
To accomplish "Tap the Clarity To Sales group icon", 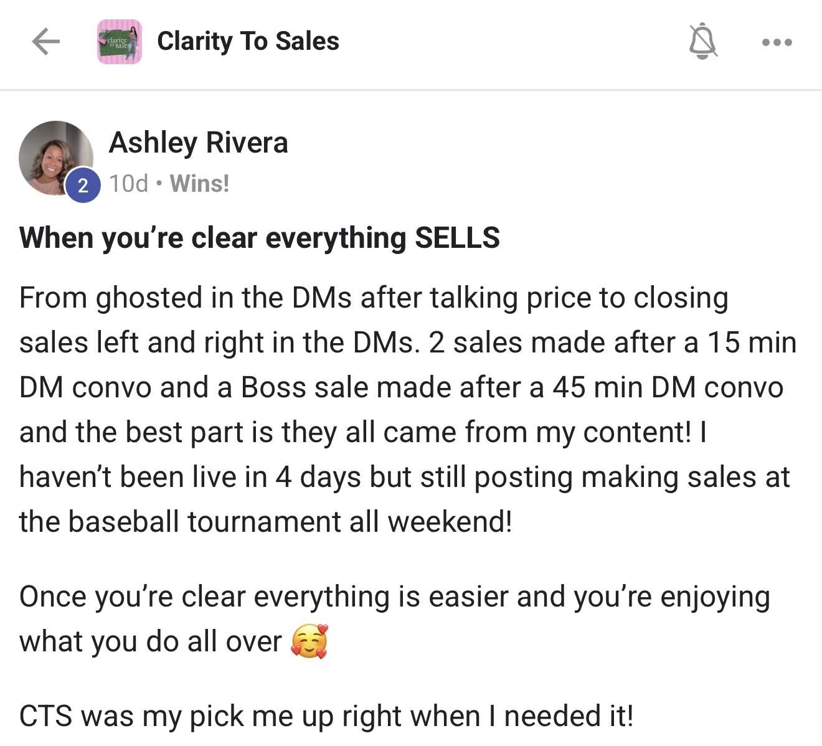I will tap(120, 42).
